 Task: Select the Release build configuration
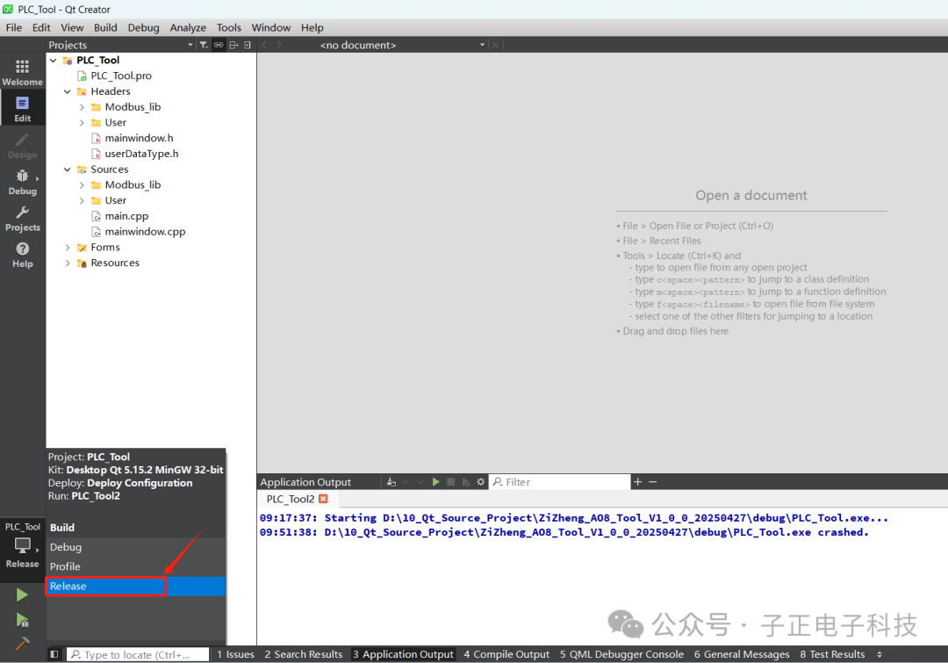(135, 587)
